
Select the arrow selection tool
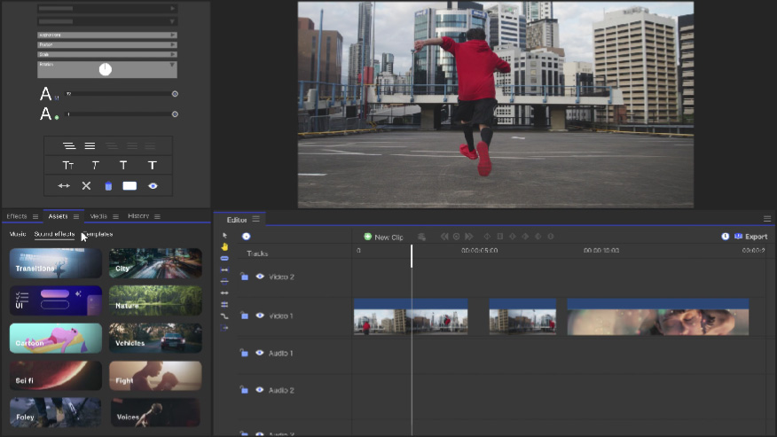click(x=224, y=235)
